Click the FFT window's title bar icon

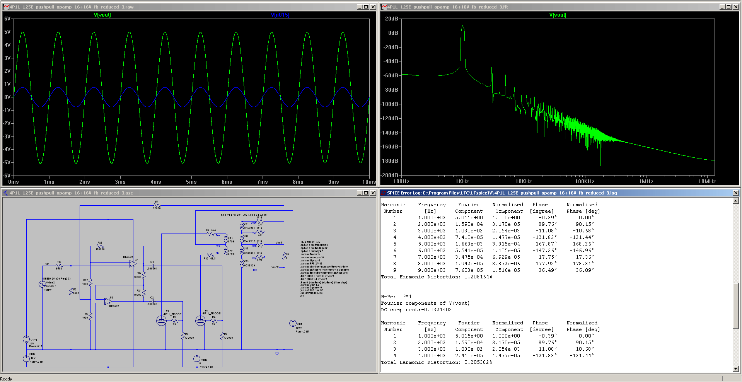click(x=384, y=7)
